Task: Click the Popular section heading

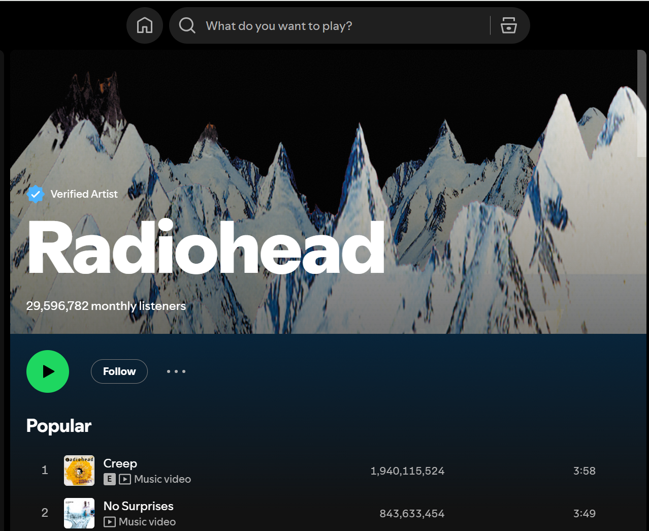Action: click(x=59, y=426)
